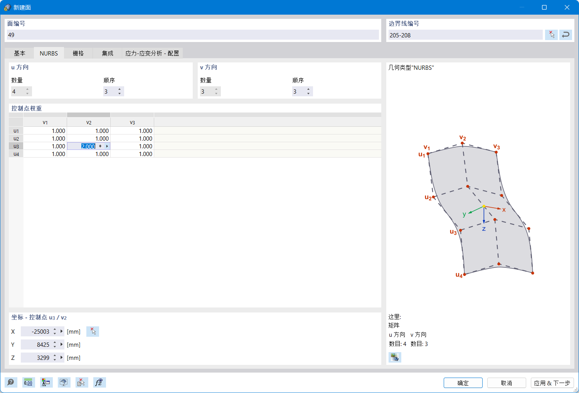Viewport: 579px width, 393px height.
Task: Click the delete input toolbar icon
Action: [x=82, y=382]
